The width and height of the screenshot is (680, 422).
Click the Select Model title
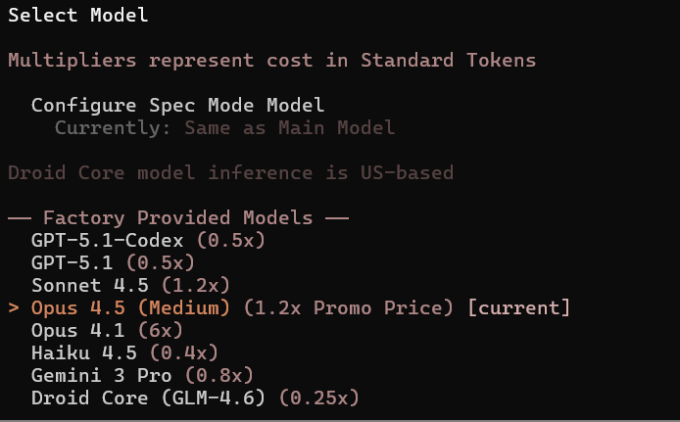[79, 15]
